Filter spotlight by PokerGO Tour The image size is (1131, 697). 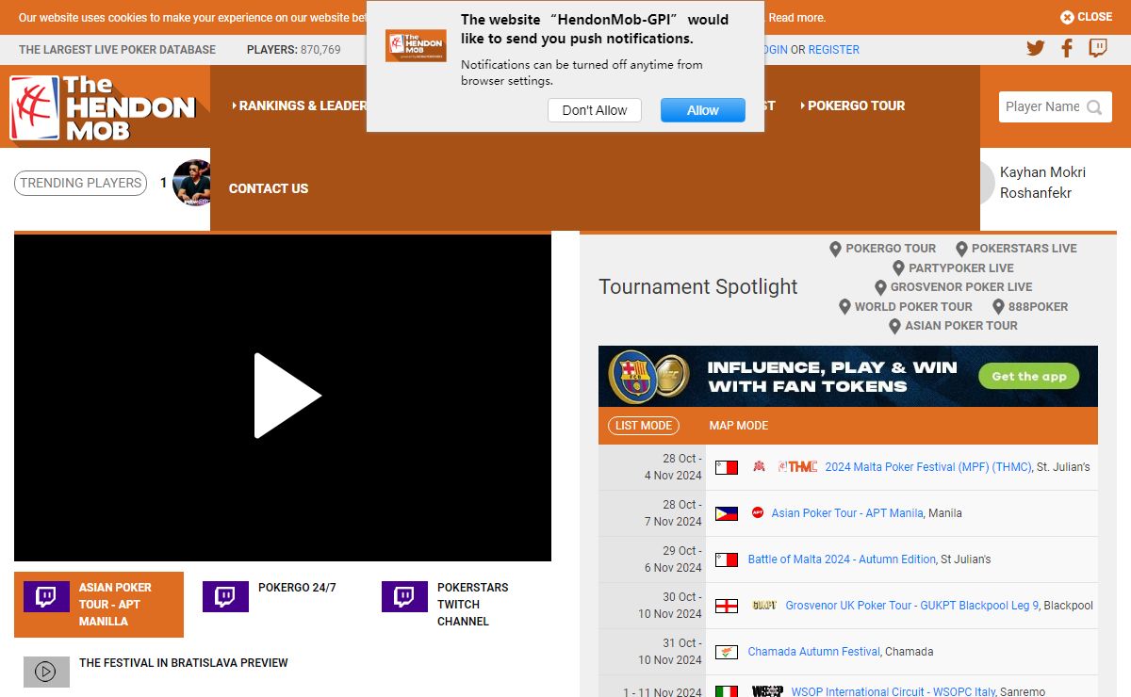point(882,249)
